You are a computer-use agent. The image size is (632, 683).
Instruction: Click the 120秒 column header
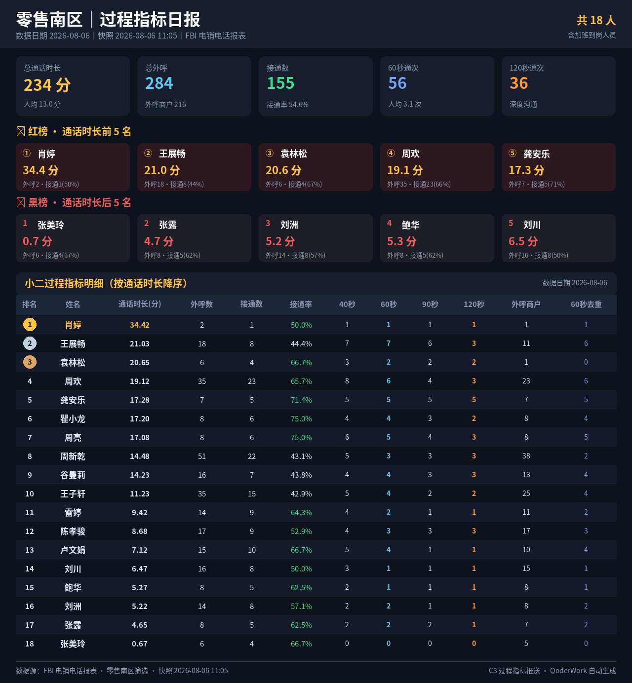(474, 304)
